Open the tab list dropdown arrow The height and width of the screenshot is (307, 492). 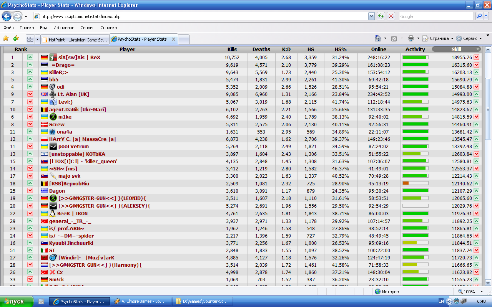(x=37, y=39)
